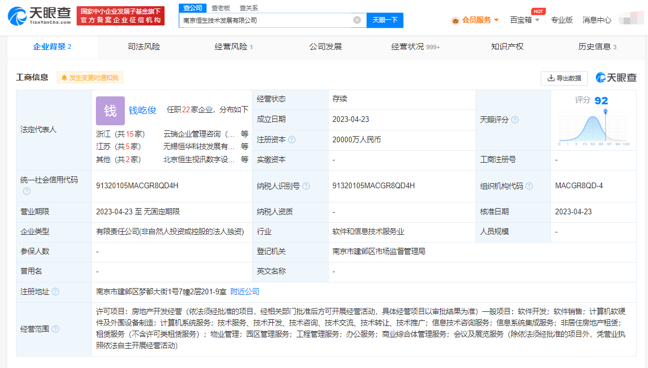Click the 软件和信息技术服务业 industry value
Viewport: 648px width, 368px height.
368,232
